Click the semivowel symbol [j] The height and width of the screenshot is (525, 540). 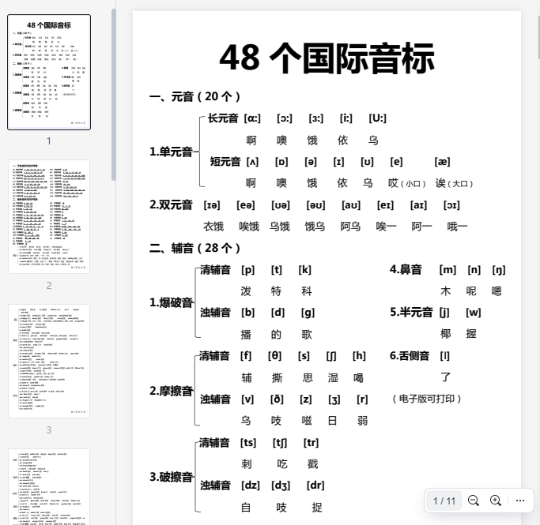(444, 313)
